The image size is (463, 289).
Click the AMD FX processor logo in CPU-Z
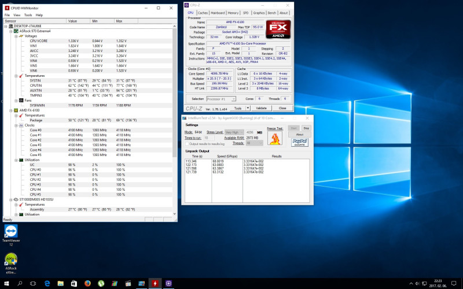tap(278, 29)
